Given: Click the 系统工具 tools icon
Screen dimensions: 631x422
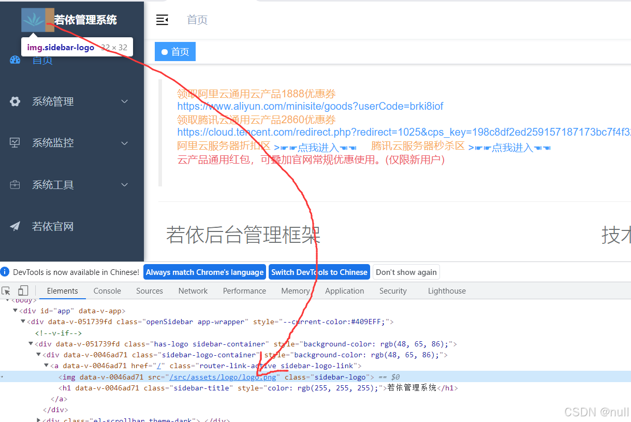Looking at the screenshot, I should (x=14, y=184).
